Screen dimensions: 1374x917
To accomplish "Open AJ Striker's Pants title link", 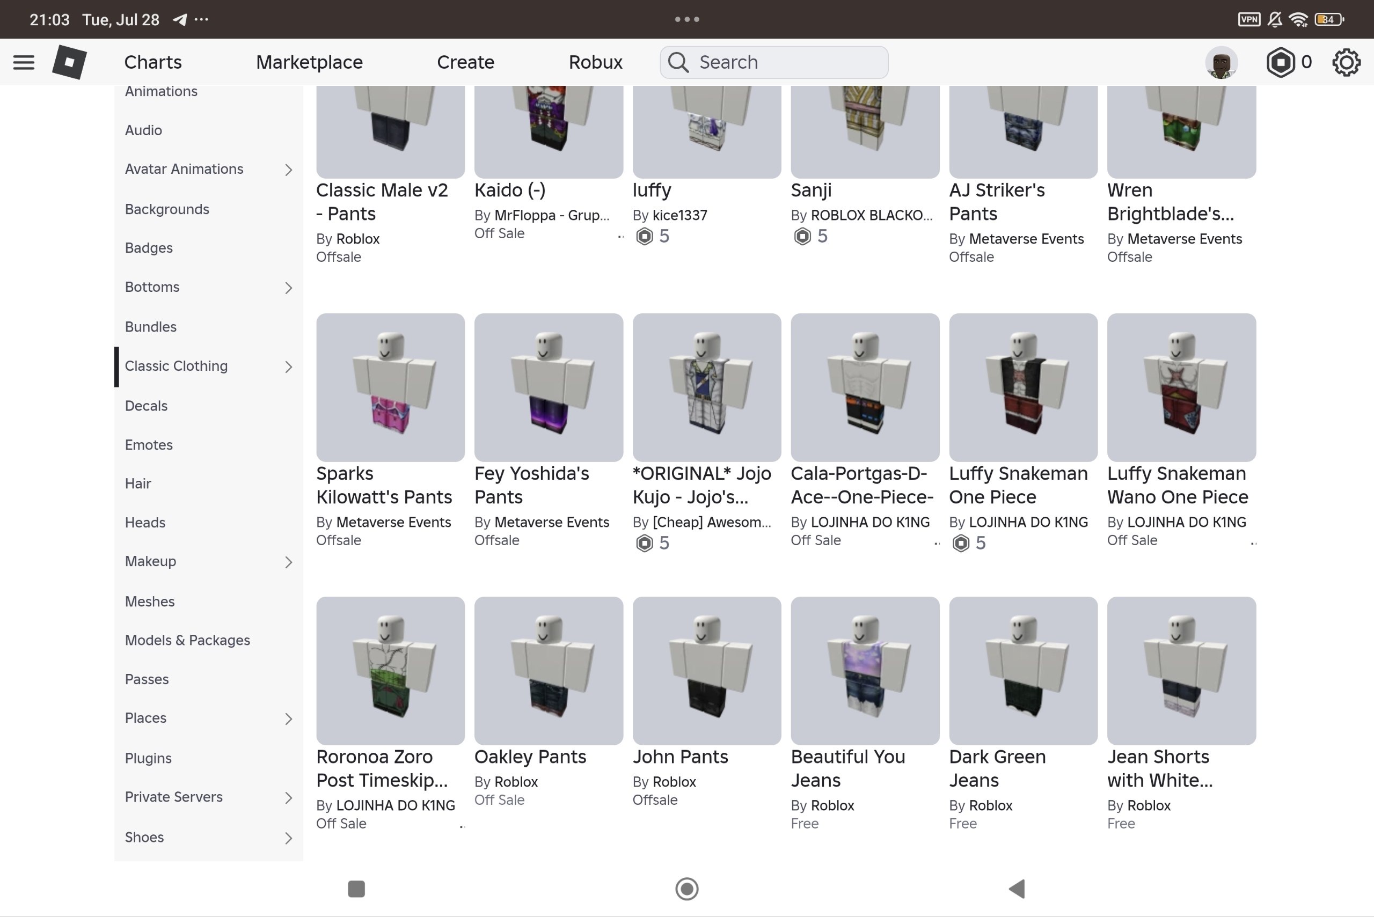I will click(x=997, y=202).
